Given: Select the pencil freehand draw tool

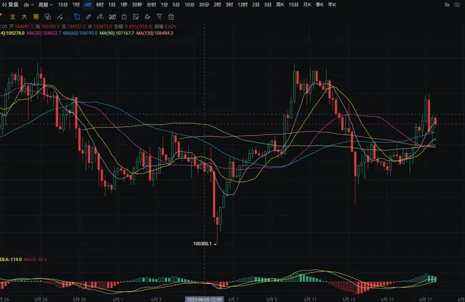Looking at the screenshot, I should 100,17.
